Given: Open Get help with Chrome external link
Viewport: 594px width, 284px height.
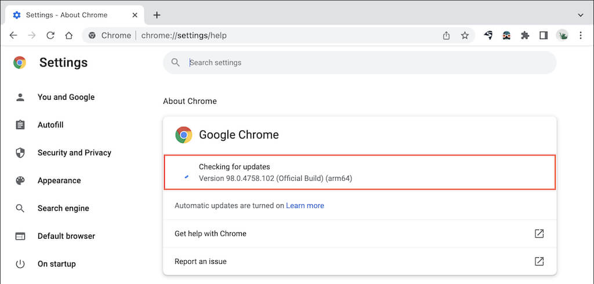Looking at the screenshot, I should click(539, 234).
